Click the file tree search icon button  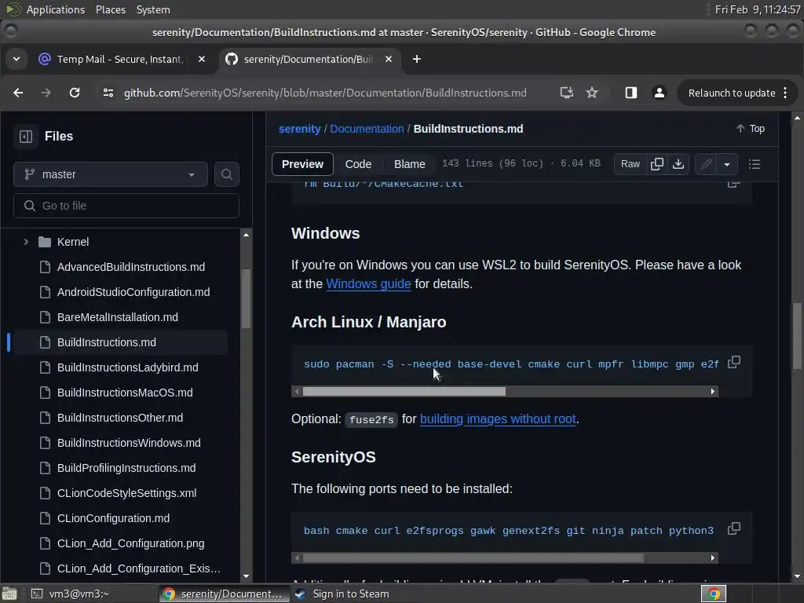pos(227,174)
